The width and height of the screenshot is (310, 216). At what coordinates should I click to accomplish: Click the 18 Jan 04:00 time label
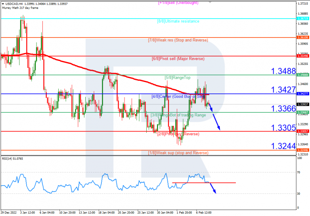pos(106,212)
